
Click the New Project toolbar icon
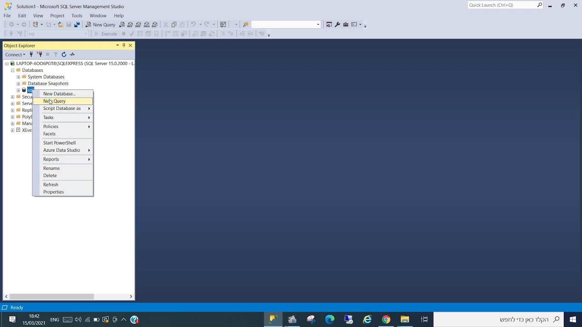tap(35, 25)
